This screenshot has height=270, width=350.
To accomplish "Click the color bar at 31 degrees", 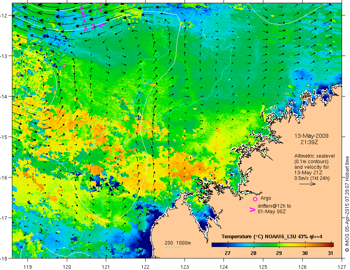I will click(331, 245).
